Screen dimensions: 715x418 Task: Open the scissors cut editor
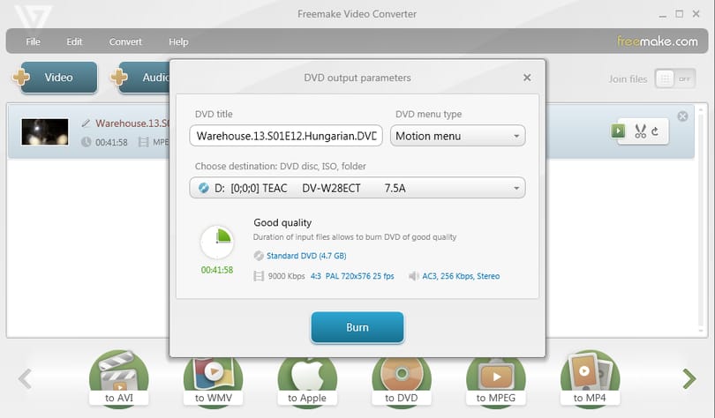point(640,131)
